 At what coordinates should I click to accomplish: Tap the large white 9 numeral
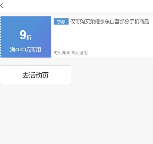23,35
